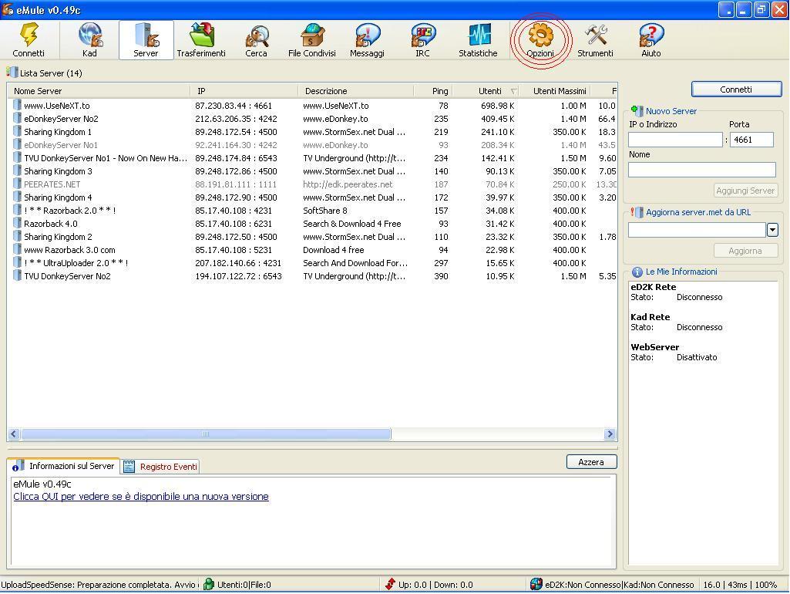790x594 pixels.
Task: Click the Azzera button
Action: pyautogui.click(x=591, y=462)
